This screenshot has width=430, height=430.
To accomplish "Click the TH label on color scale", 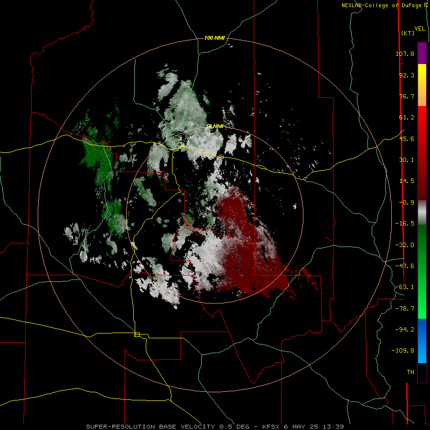I will (x=410, y=372).
